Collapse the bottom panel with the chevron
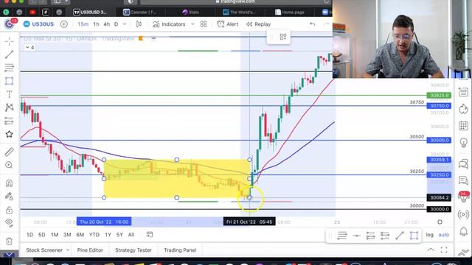This screenshot has height=265, width=472. pos(431,250)
